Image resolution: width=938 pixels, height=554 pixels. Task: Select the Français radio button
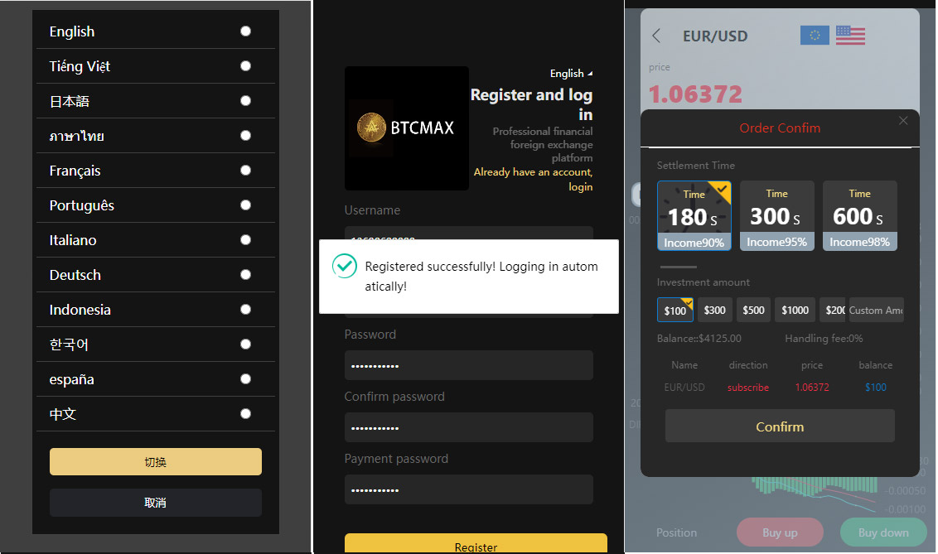pos(245,171)
